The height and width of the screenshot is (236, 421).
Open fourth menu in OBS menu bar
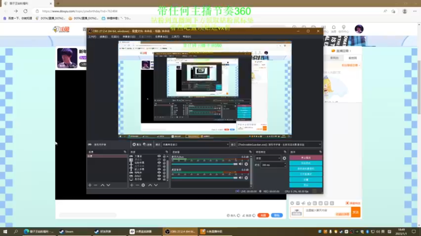pyautogui.click(x=129, y=37)
